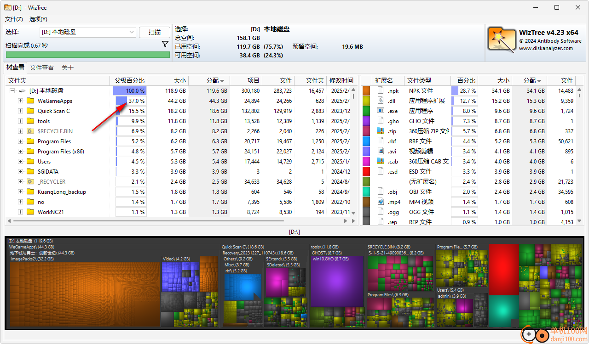
Task: Switch to the 树查看 tab
Action: click(x=15, y=68)
